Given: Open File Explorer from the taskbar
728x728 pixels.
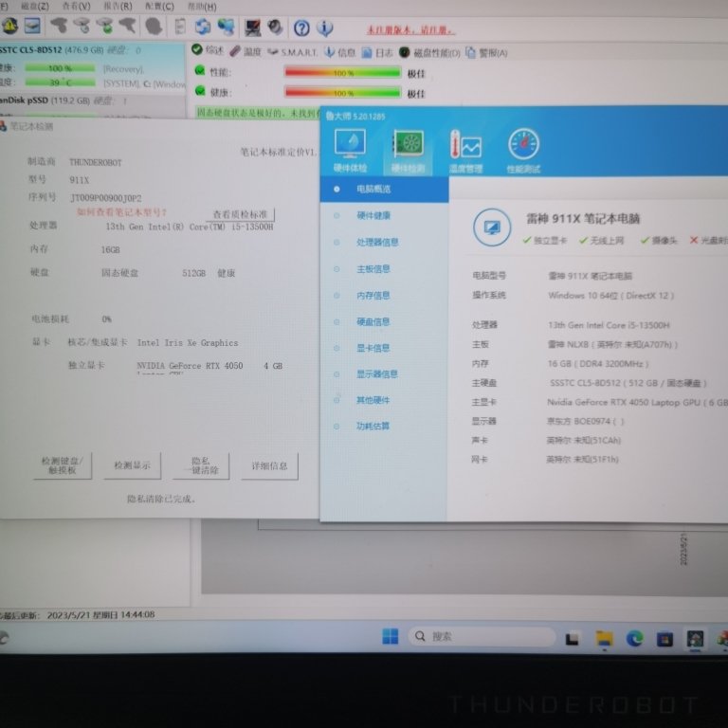Looking at the screenshot, I should [604, 639].
